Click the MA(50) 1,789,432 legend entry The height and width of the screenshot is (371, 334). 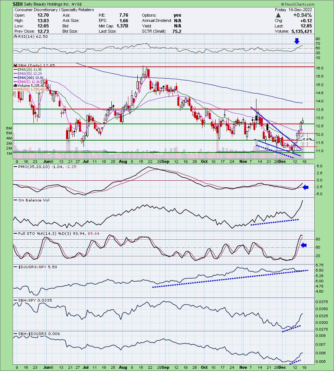click(32, 89)
